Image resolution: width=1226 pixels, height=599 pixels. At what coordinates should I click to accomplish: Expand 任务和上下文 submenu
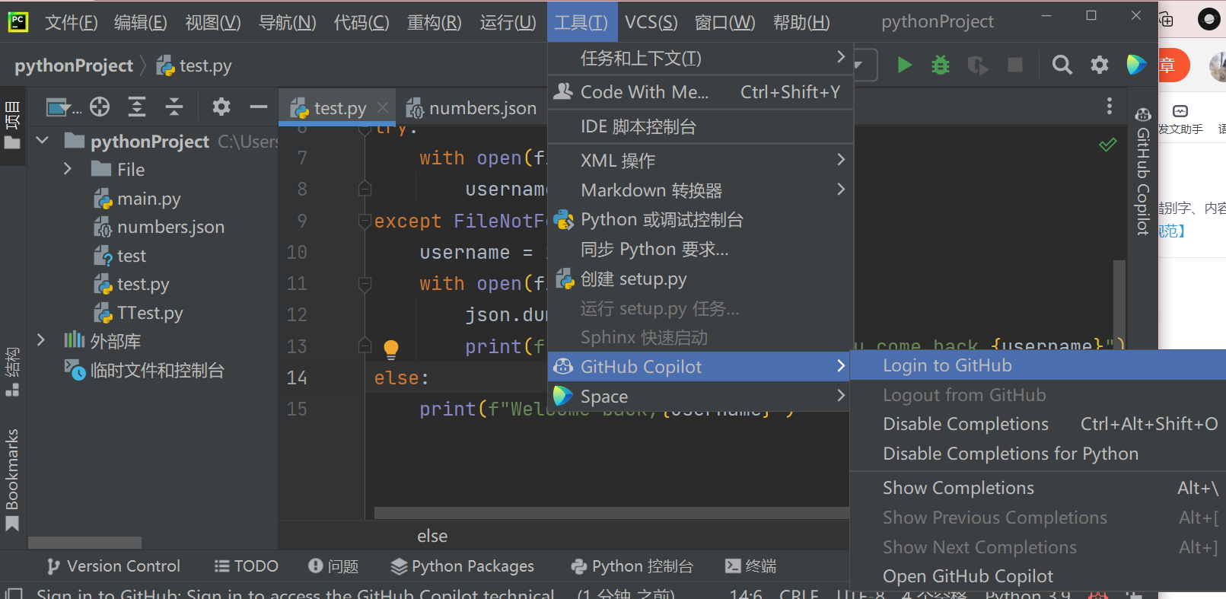pyautogui.click(x=700, y=58)
